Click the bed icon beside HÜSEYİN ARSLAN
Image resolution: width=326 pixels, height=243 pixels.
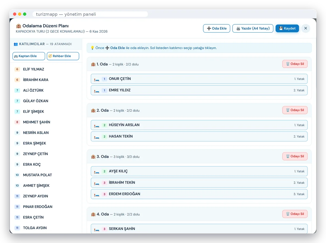97,125
